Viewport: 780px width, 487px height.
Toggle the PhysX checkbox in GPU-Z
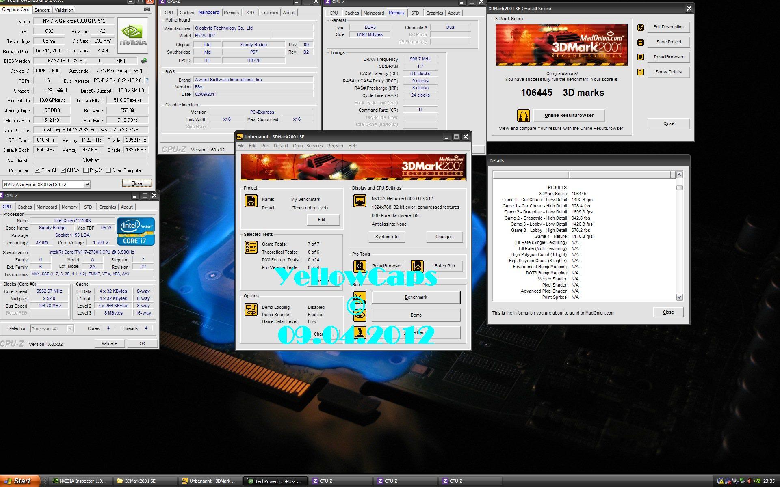click(86, 170)
